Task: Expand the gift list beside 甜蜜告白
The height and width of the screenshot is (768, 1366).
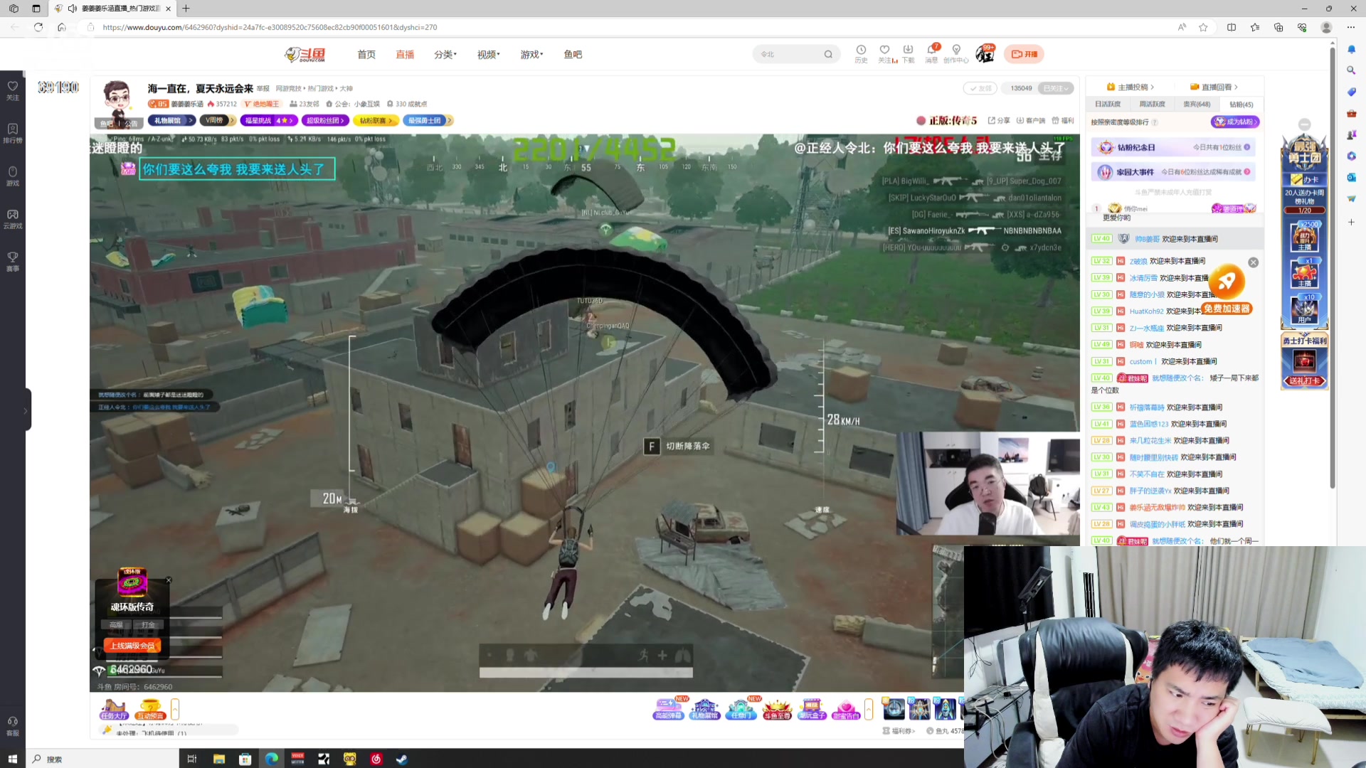Action: (869, 708)
